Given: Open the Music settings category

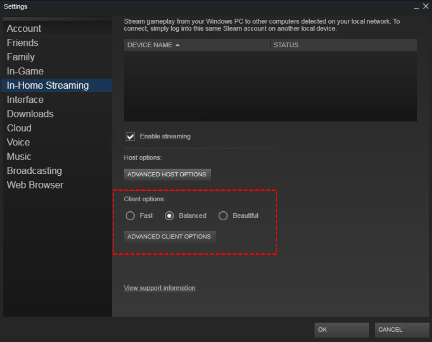Looking at the screenshot, I should (x=19, y=156).
